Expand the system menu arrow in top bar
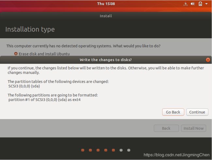The width and height of the screenshot is (212, 160). tap(206, 4)
